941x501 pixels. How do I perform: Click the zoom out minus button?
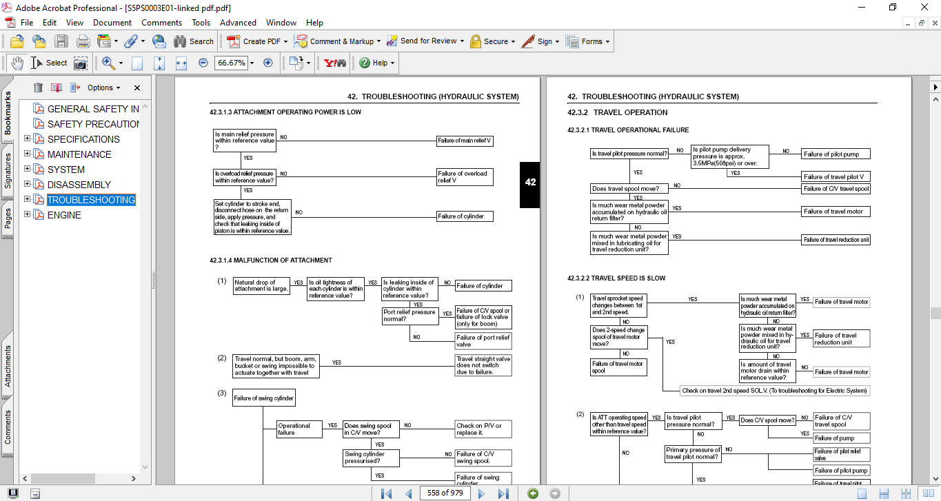pyautogui.click(x=203, y=63)
